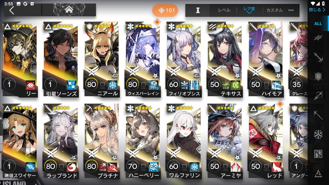Image resolution: width=329 pixels, height=185 pixels.
Task: Tap the orange 101 counter button
Action: (x=165, y=10)
